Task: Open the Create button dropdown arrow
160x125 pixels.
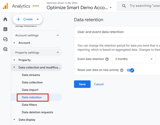Action: [x=37, y=19]
